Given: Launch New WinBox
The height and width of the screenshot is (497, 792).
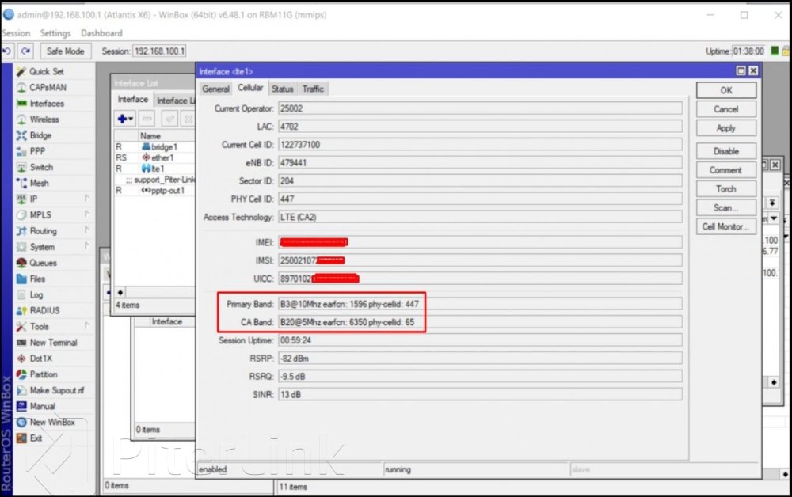Looking at the screenshot, I should [52, 423].
